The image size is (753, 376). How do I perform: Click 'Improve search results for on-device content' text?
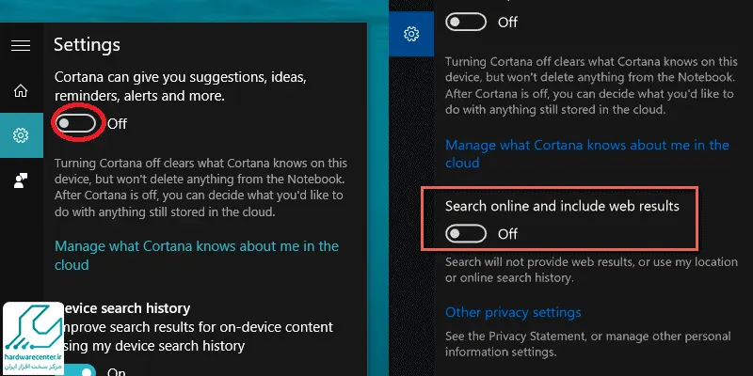click(x=199, y=337)
